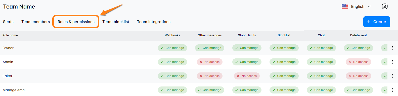Open the Owner row three-dot menu
Viewport: 398px width, 96px height.
point(392,48)
